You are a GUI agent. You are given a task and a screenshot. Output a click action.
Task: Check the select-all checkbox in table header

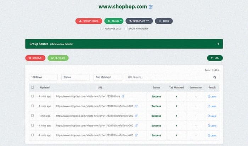[x=33, y=87]
